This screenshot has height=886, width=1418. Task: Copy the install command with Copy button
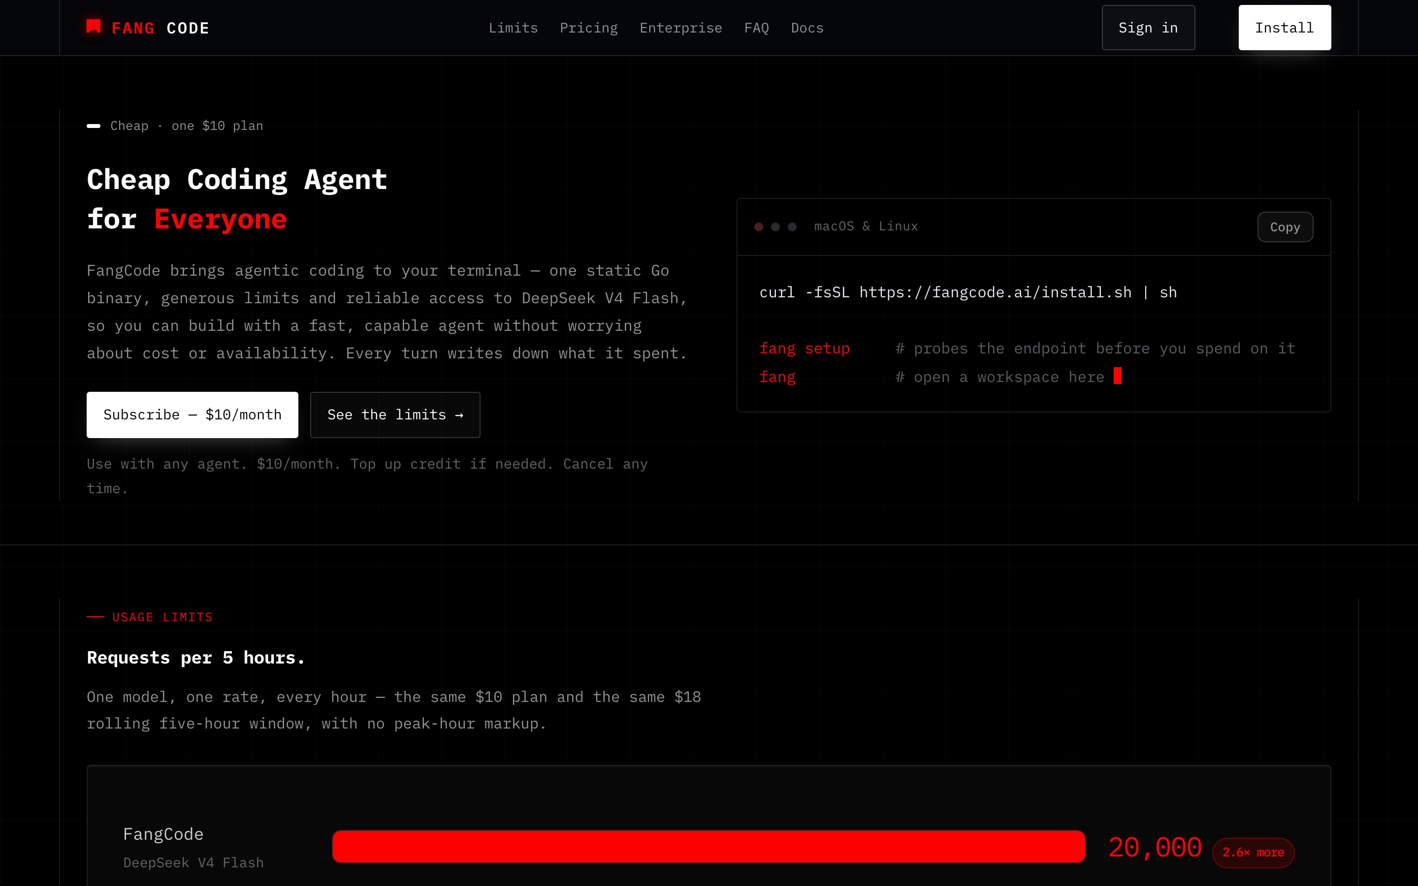[x=1285, y=227]
